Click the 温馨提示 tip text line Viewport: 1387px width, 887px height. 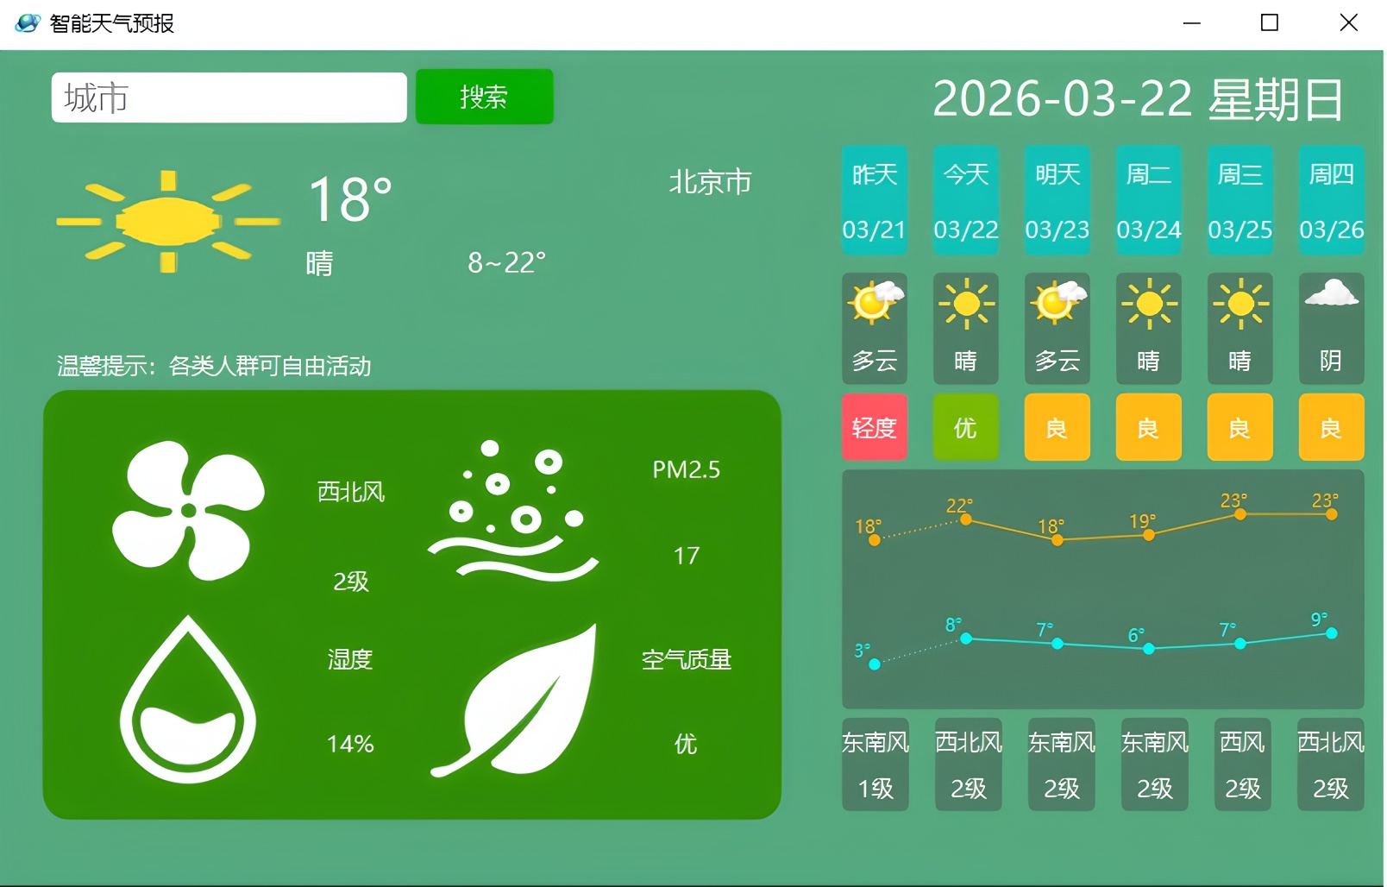[x=214, y=366]
